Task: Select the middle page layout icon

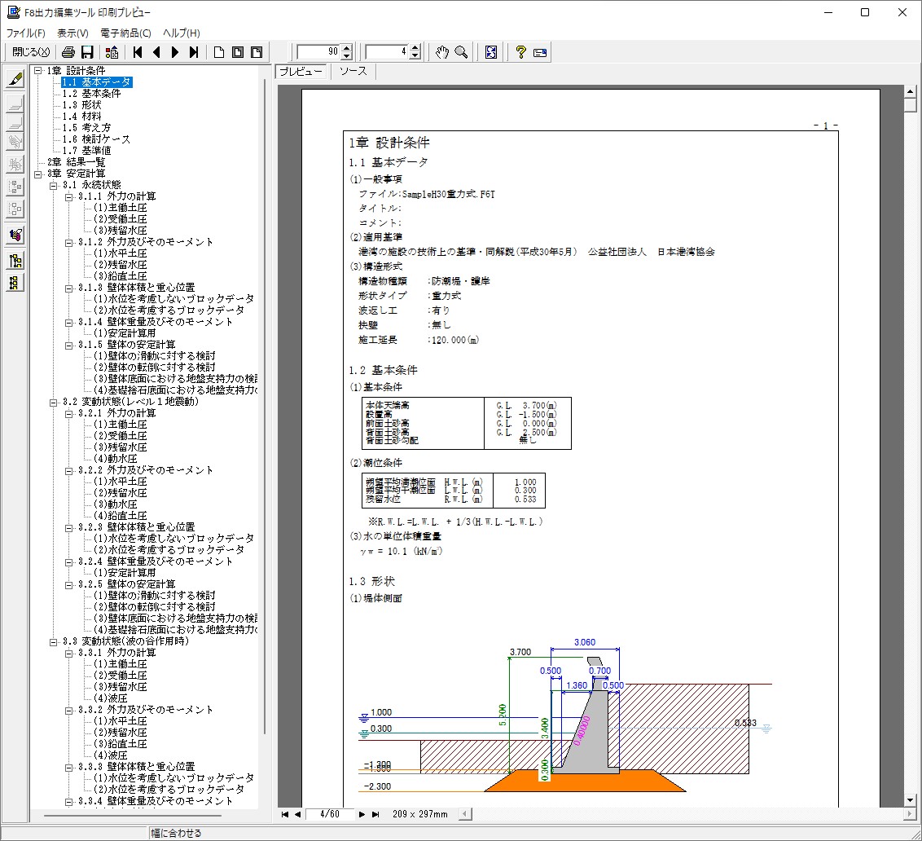Action: (x=238, y=52)
